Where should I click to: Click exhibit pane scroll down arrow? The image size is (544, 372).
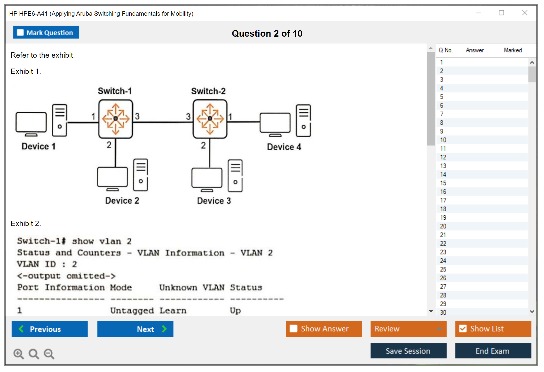(431, 311)
